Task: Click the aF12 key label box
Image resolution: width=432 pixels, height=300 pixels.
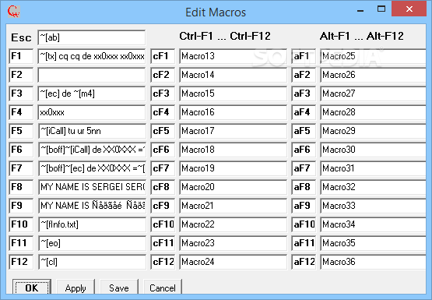Action: click(304, 262)
